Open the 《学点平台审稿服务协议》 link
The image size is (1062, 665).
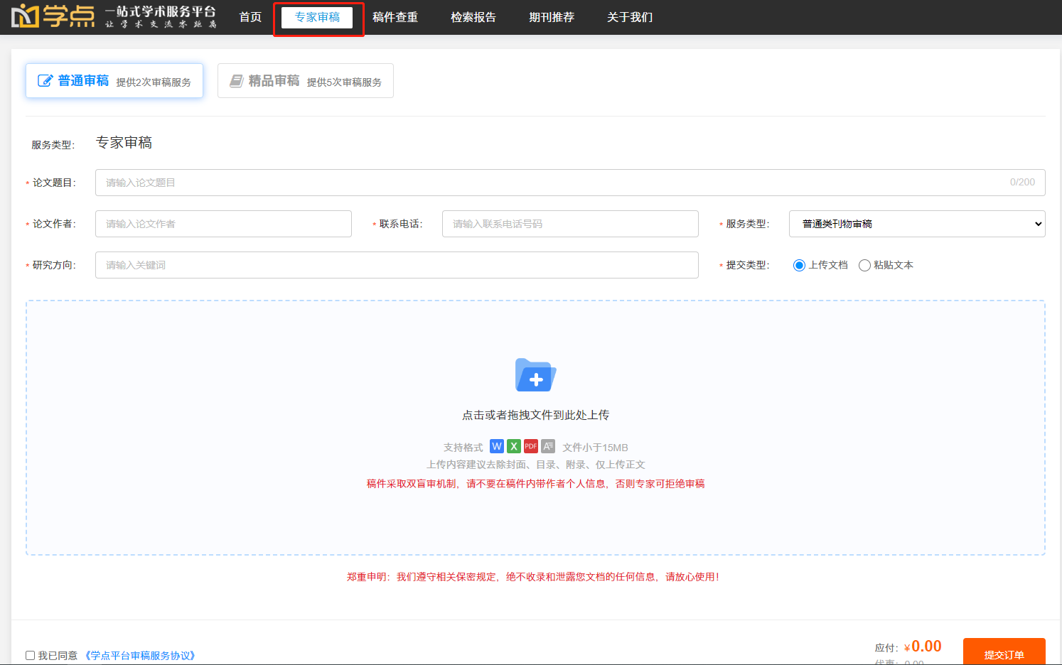(139, 655)
